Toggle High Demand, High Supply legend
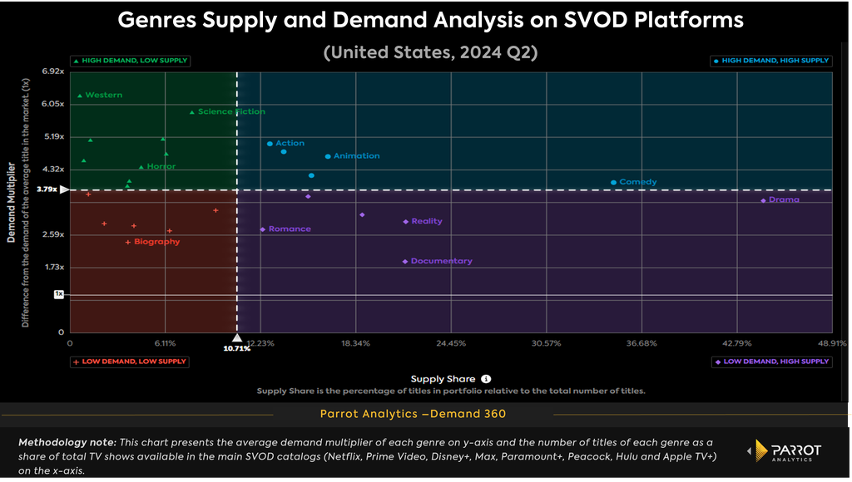The image size is (852, 482). click(x=771, y=61)
